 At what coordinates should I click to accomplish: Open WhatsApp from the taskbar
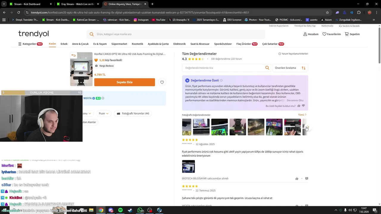click(140, 210)
